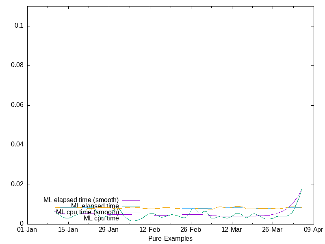This screenshot has height=244, width=325.
Task: Select the 15-Jan date tick label
Action: coord(68,230)
